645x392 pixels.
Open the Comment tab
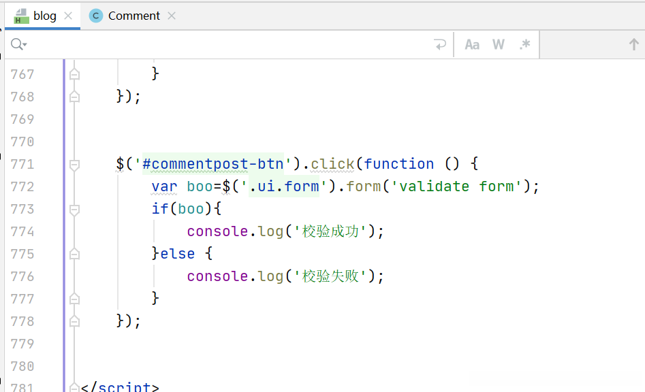click(x=133, y=16)
